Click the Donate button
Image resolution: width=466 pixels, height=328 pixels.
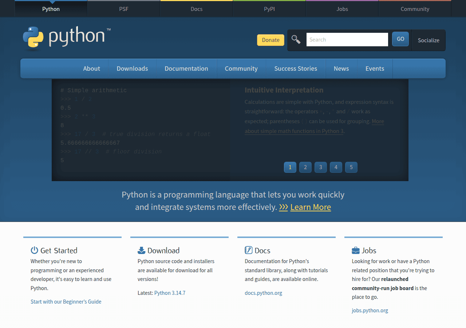[270, 40]
